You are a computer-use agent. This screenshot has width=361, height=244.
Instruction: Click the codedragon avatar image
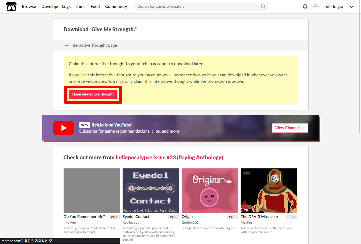pyautogui.click(x=316, y=6)
